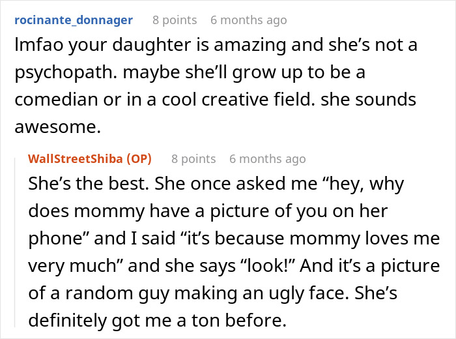Click the (OP) label beside WallStreetShiba
456x339 pixels.
(x=138, y=158)
